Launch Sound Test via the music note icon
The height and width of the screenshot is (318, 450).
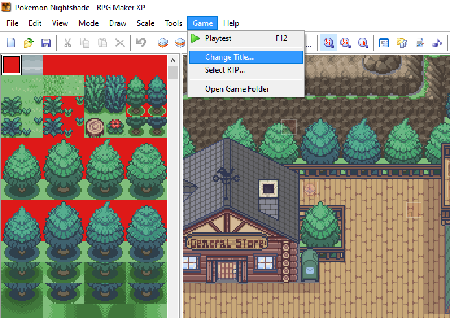tap(437, 43)
